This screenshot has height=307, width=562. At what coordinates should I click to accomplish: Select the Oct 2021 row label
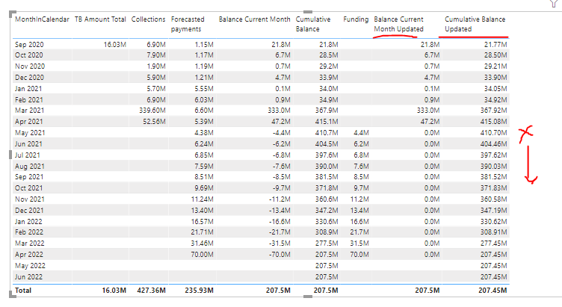pyautogui.click(x=28, y=187)
